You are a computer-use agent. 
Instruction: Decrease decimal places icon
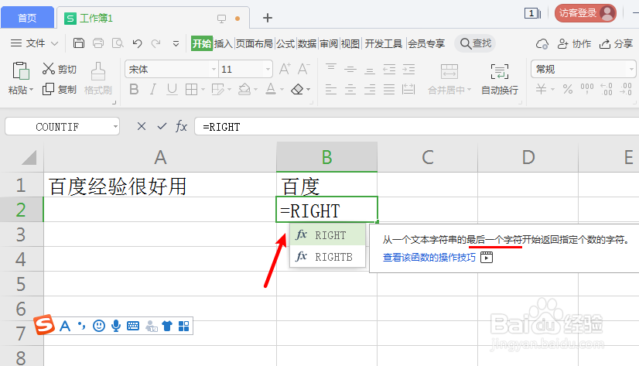tap(626, 89)
